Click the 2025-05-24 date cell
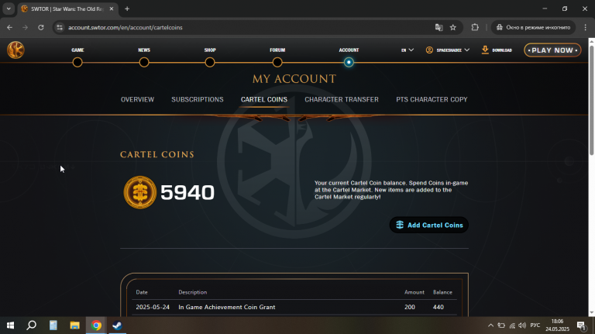This screenshot has height=334, width=595. (x=153, y=307)
